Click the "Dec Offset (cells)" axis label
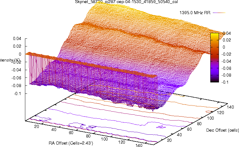 pos(223,130)
